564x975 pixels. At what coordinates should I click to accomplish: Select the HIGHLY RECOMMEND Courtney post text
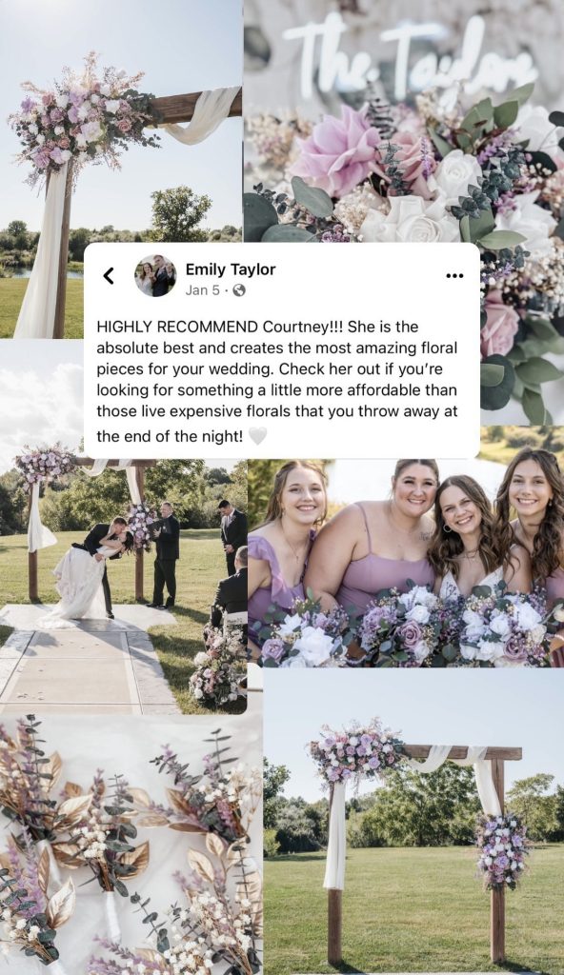pyautogui.click(x=277, y=381)
